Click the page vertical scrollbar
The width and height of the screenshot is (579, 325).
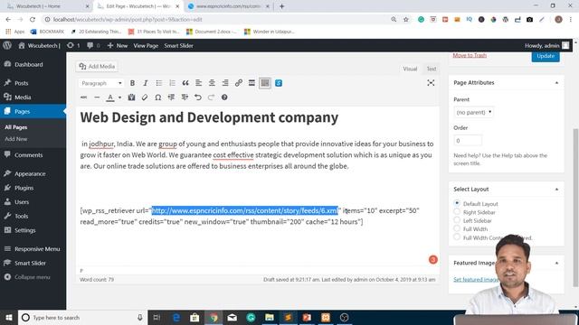click(575, 207)
